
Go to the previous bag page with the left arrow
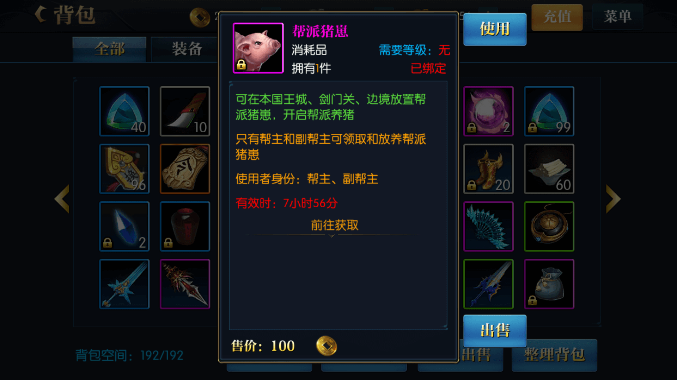coord(62,199)
